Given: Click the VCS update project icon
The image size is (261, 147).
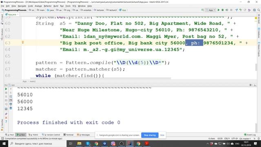Looking at the screenshot, I should [x=237, y=10].
